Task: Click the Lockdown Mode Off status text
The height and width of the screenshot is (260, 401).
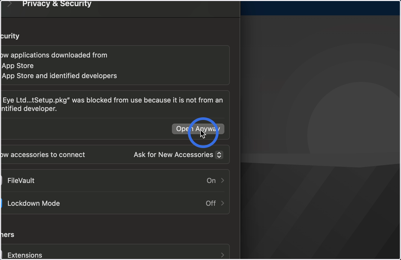Action: point(211,203)
